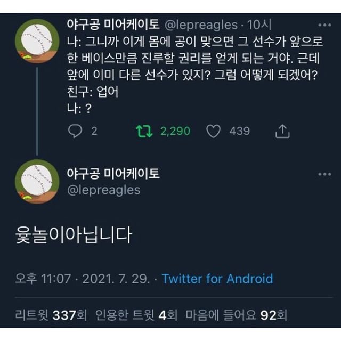
Task: Click the reply speech bubble icon
Action: [76, 131]
